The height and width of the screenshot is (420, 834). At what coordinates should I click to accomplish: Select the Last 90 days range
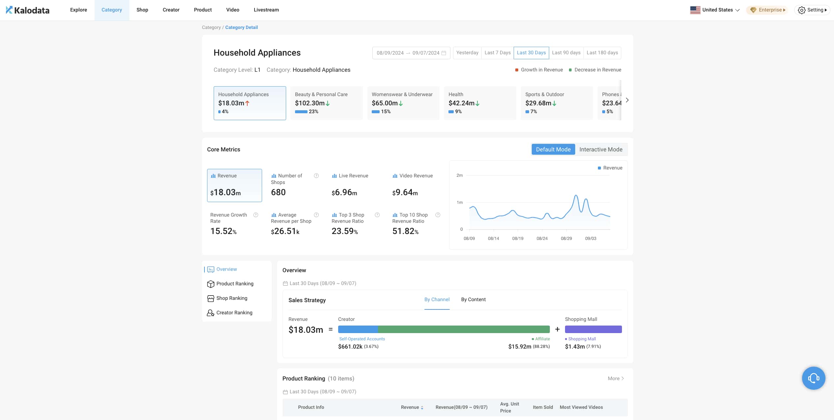[x=566, y=53]
